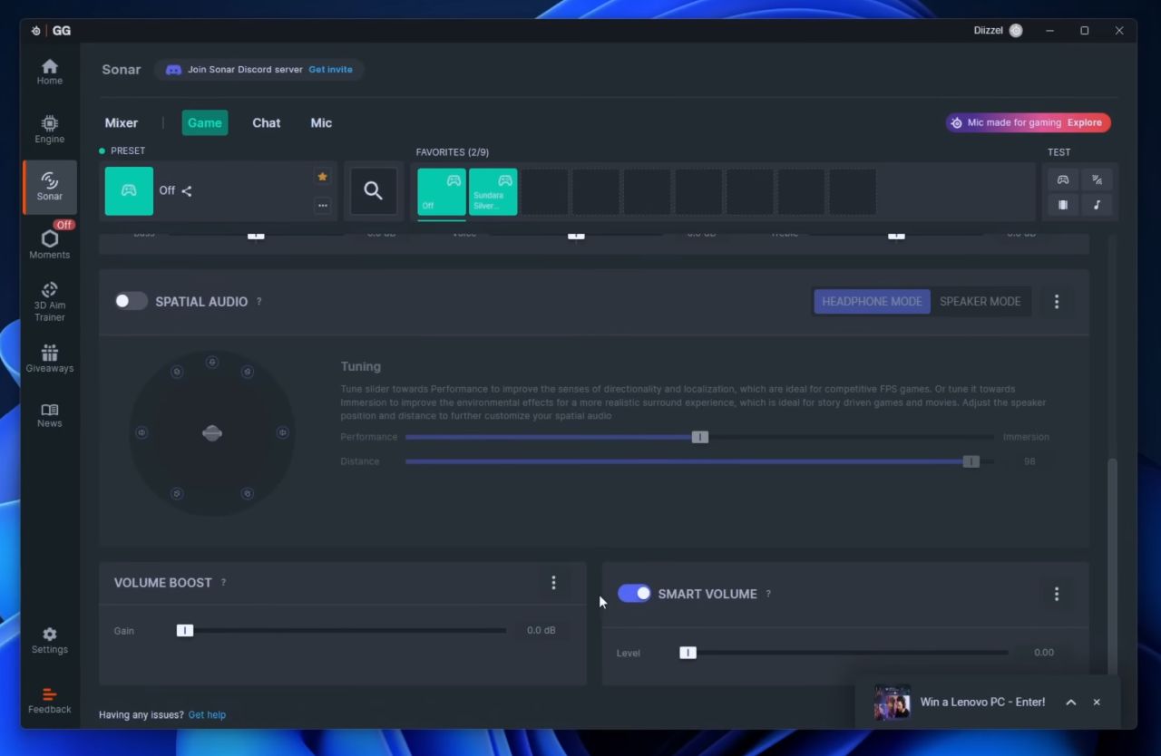Enable the Spatial Audio toggle
This screenshot has height=756, width=1161.
(131, 301)
